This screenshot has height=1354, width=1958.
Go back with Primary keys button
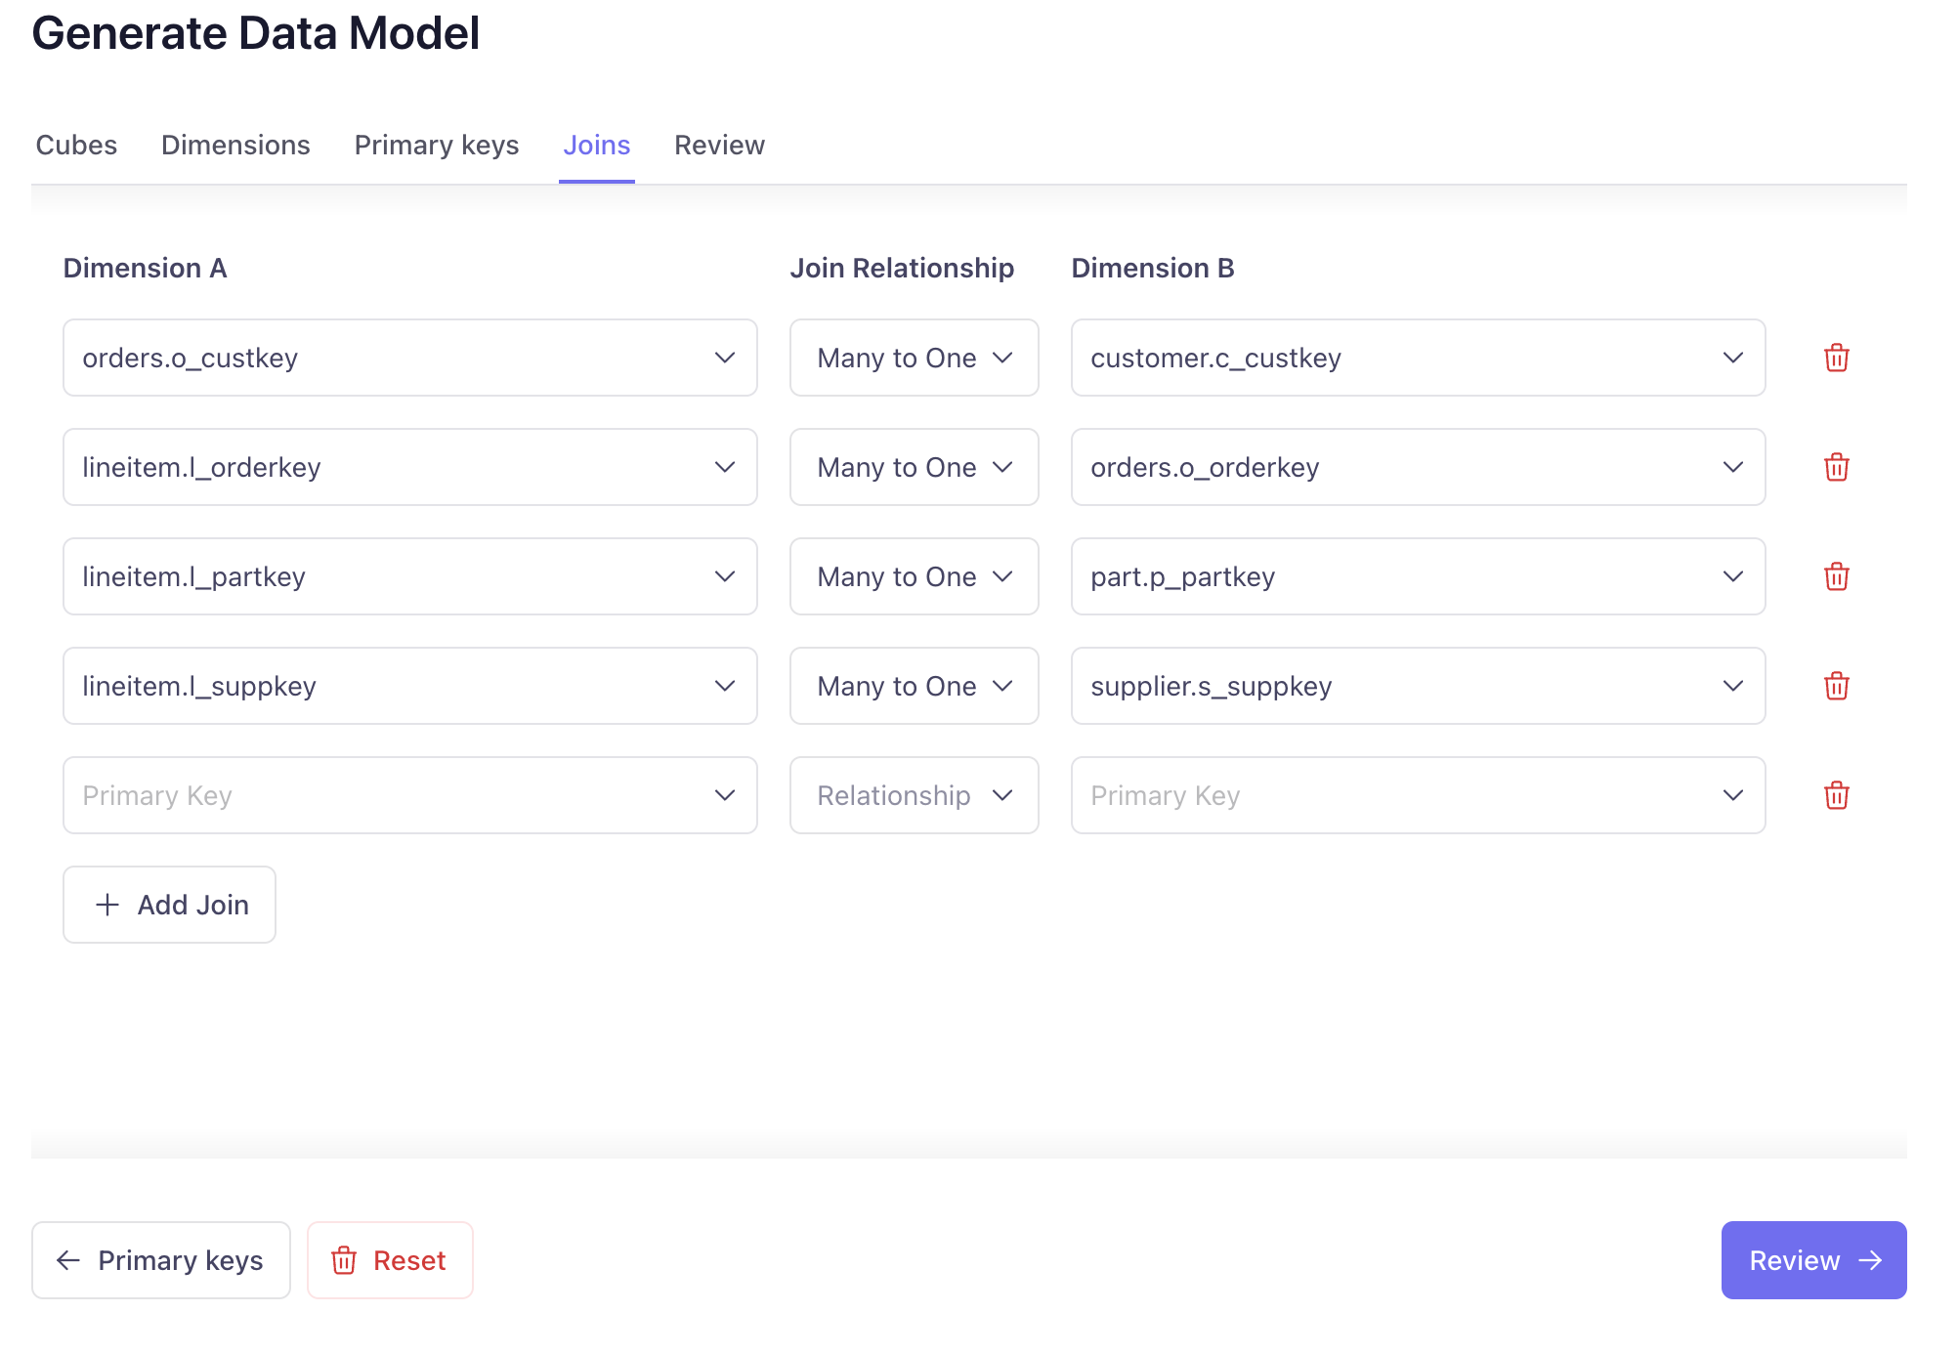pyautogui.click(x=161, y=1260)
